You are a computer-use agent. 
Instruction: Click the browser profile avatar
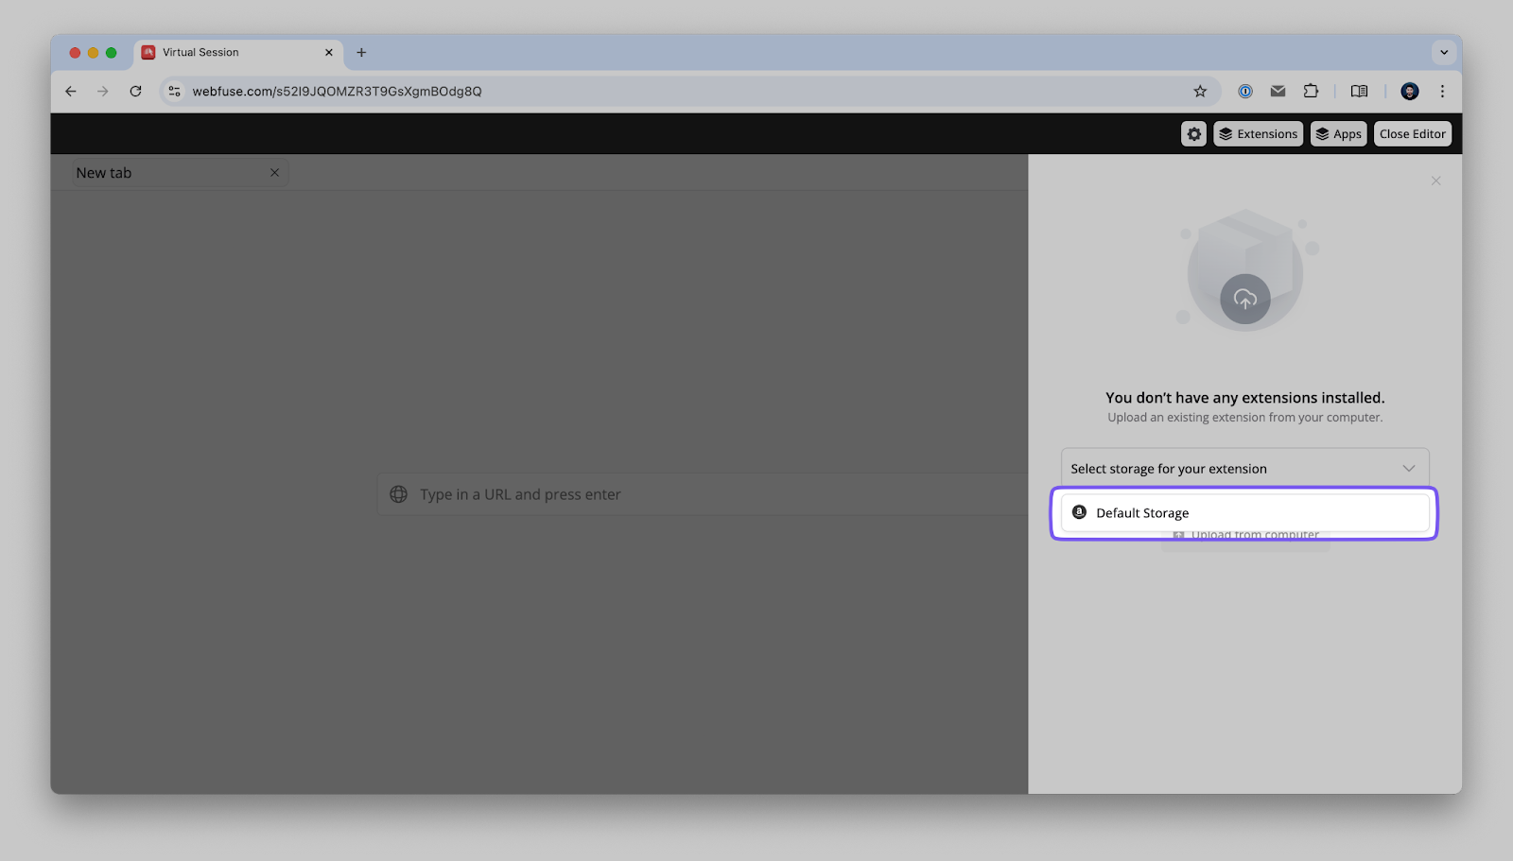pos(1410,91)
